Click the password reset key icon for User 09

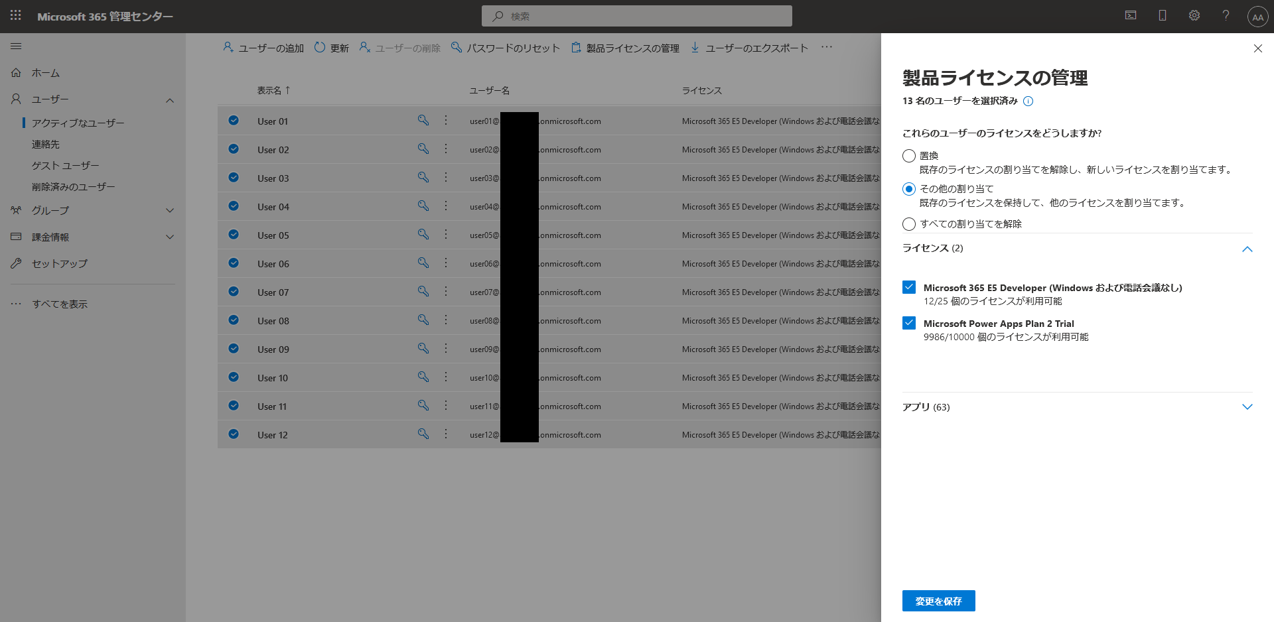tap(423, 348)
